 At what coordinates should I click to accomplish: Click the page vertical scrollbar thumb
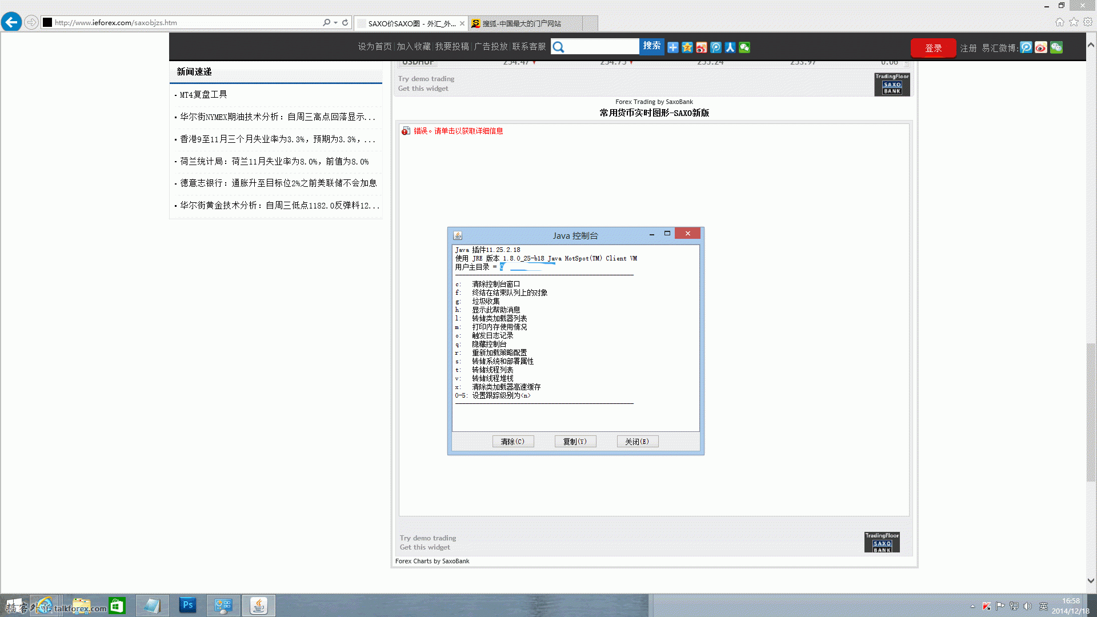pos(1091,411)
